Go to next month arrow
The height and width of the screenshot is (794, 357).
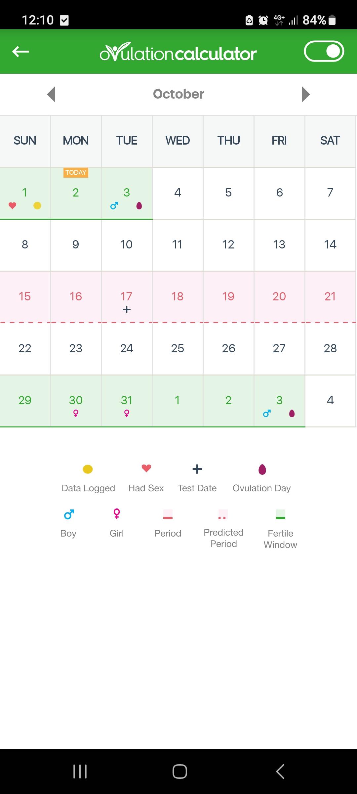[x=306, y=94]
